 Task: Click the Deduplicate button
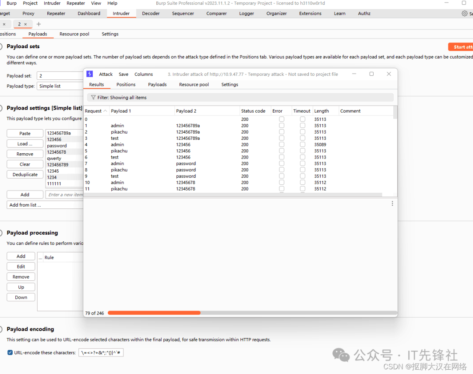pos(25,174)
